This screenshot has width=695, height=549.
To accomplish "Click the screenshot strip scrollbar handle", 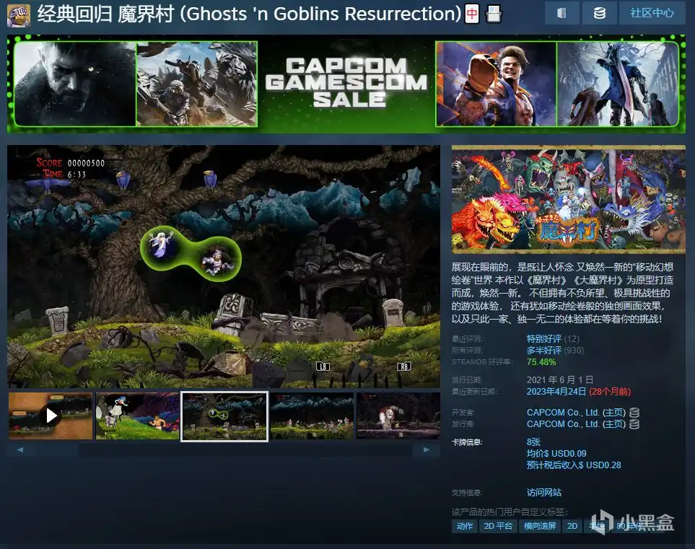I will click(56, 449).
